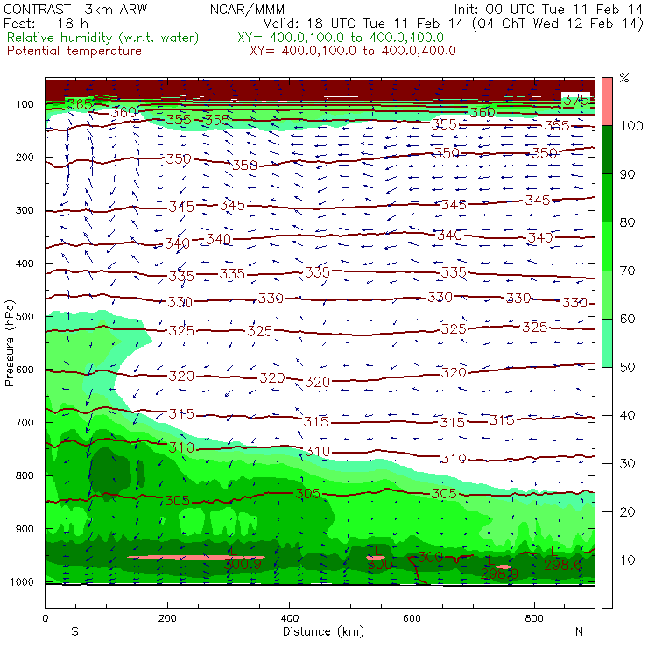648x648 pixels.
Task: Click the 'Init: 00 UTC Tue 11 Feb 14' text
Action: (x=549, y=9)
